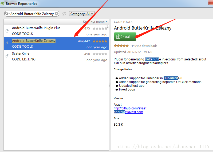Select the ScaterKnife plugin row
Viewport: 213px width, 152px height.
click(x=56, y=56)
